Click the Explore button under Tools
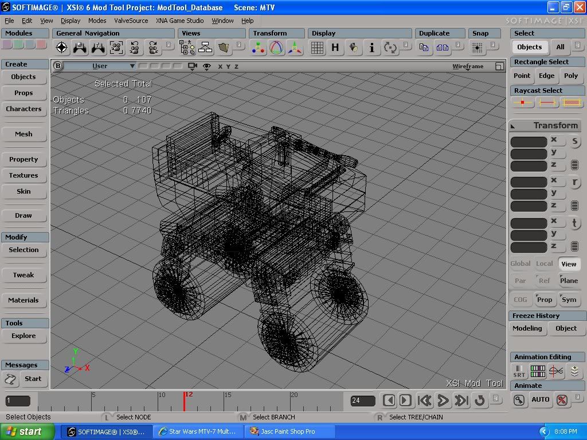 click(x=24, y=336)
